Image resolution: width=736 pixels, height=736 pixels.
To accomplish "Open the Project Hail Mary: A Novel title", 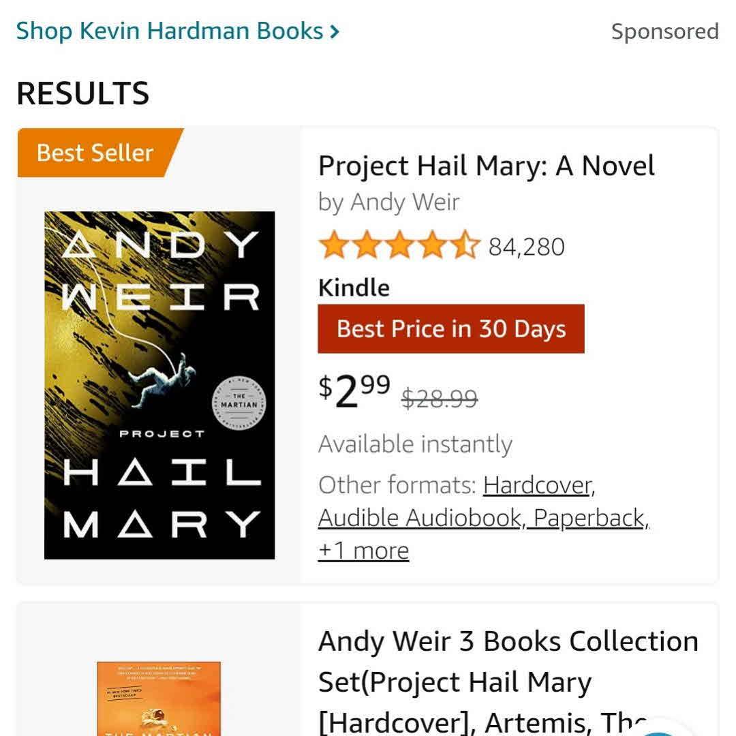I will click(486, 166).
